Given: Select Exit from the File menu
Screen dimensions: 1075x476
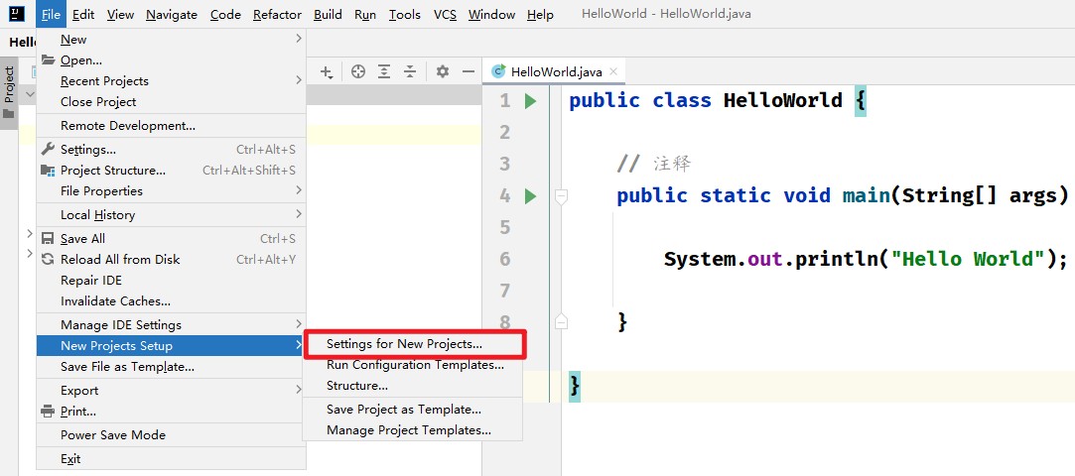Looking at the screenshot, I should click(171, 459).
